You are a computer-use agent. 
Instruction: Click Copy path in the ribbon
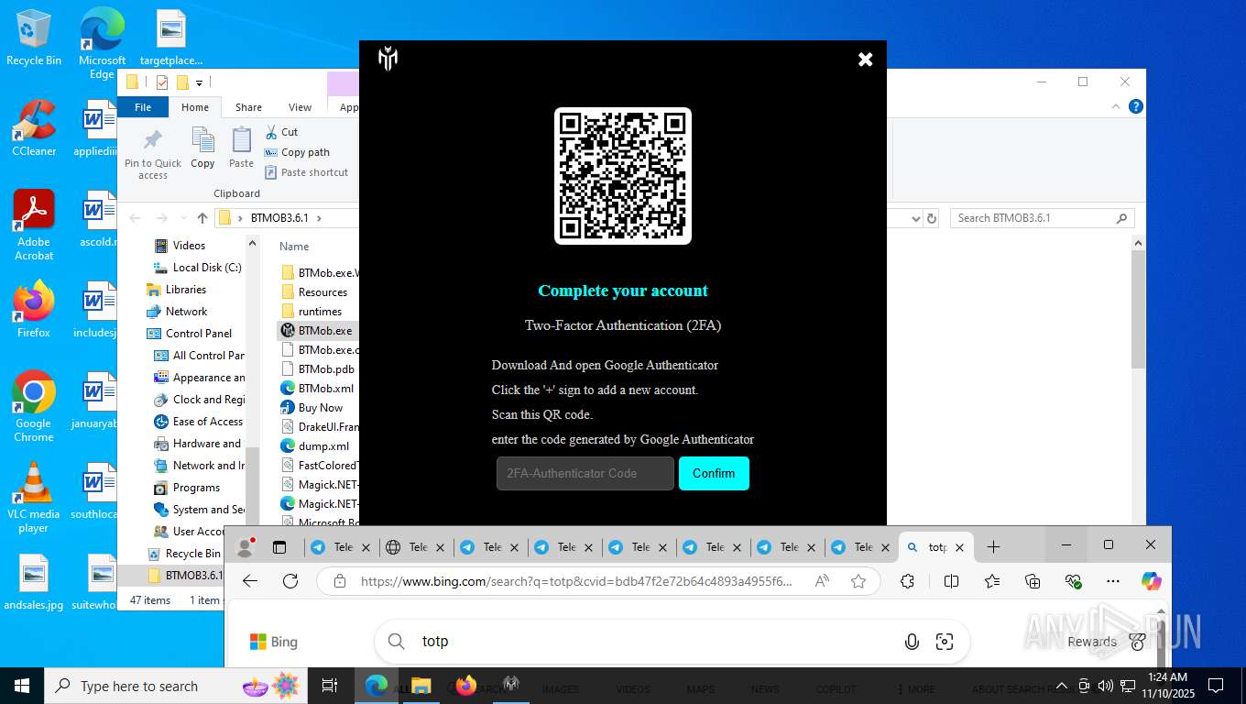point(297,152)
